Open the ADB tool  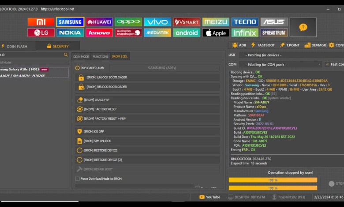pos(239,45)
